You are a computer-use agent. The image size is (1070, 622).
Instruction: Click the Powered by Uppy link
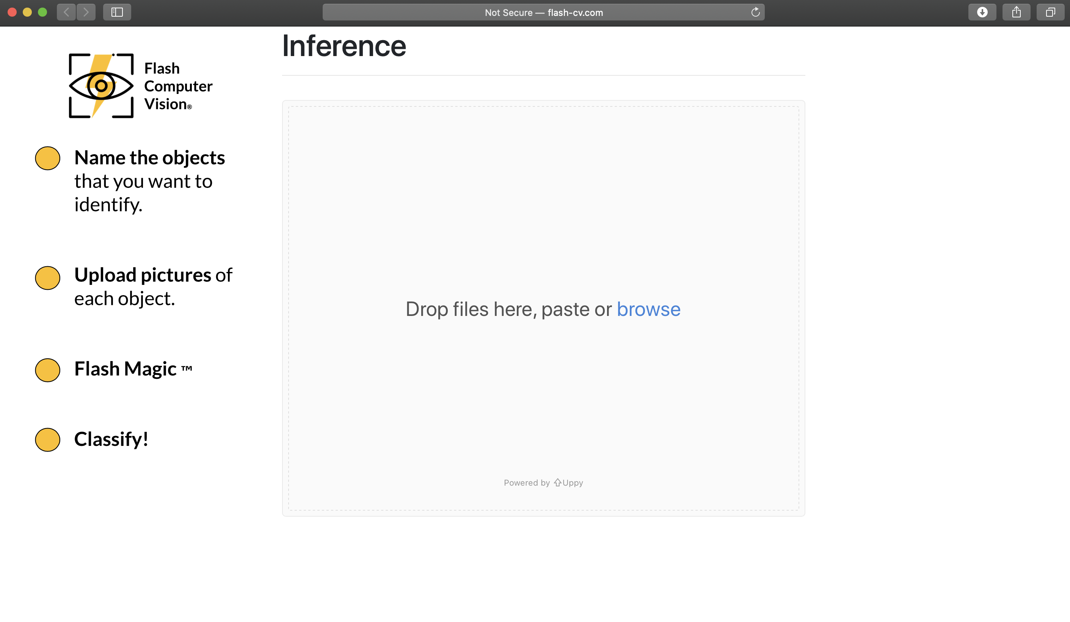[x=543, y=483]
